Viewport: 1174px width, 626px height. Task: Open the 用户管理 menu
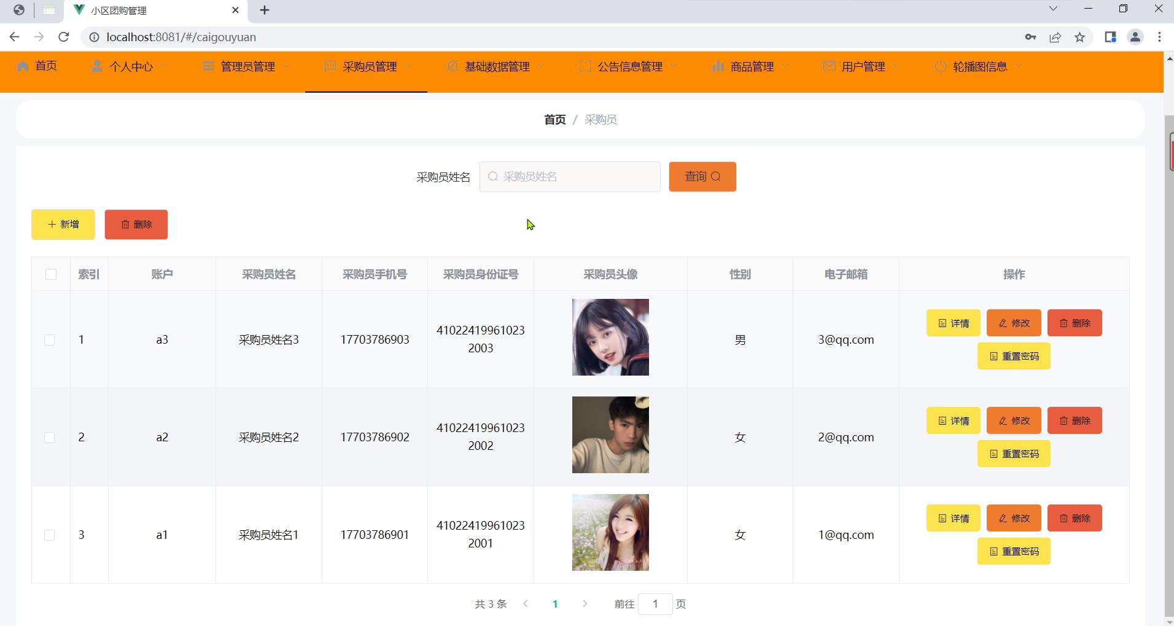(x=862, y=66)
